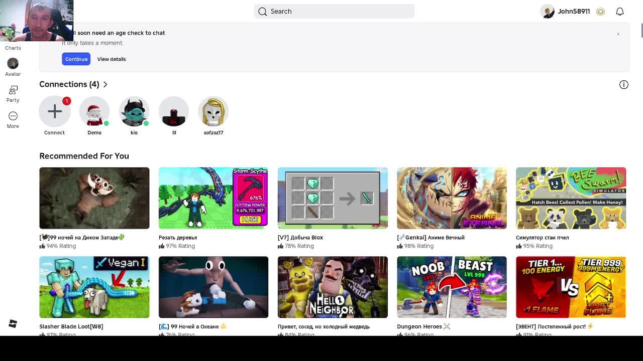Open the John58911 username link
Viewport: 643px width, 361px height.
pos(574,12)
